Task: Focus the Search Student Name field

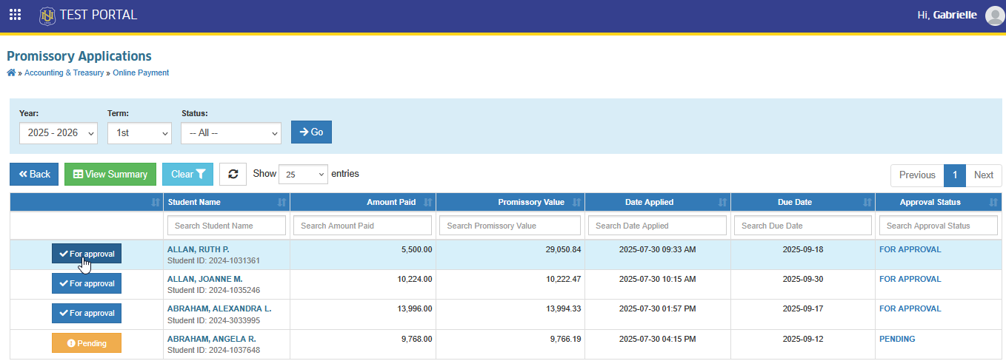Action: tap(227, 226)
